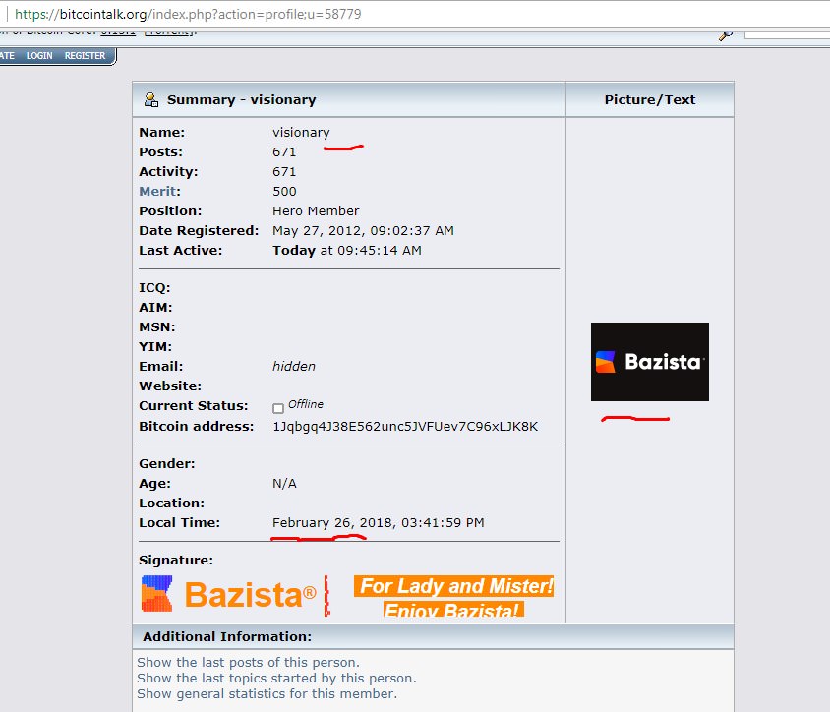Image resolution: width=830 pixels, height=712 pixels.
Task: Click the merit value '500'
Action: coord(284,191)
